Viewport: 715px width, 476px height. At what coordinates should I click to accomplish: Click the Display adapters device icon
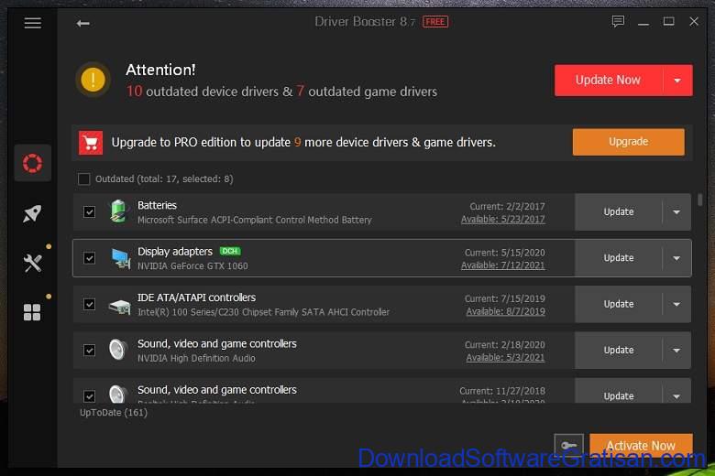[120, 258]
